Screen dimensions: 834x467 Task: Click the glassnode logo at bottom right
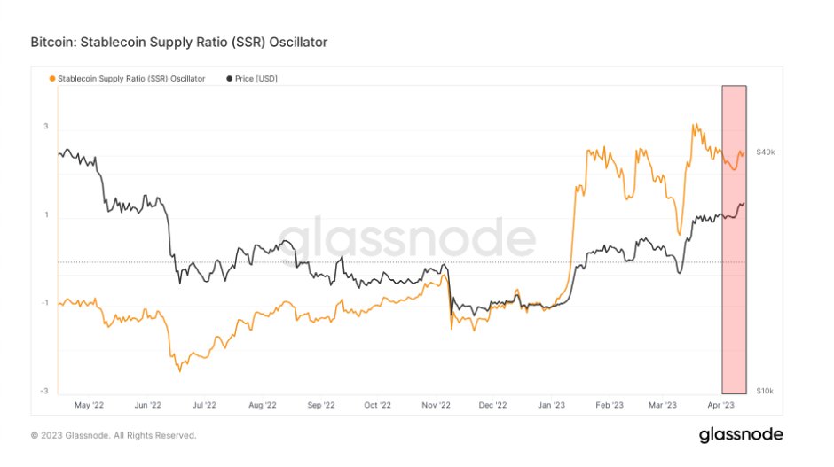pos(741,435)
